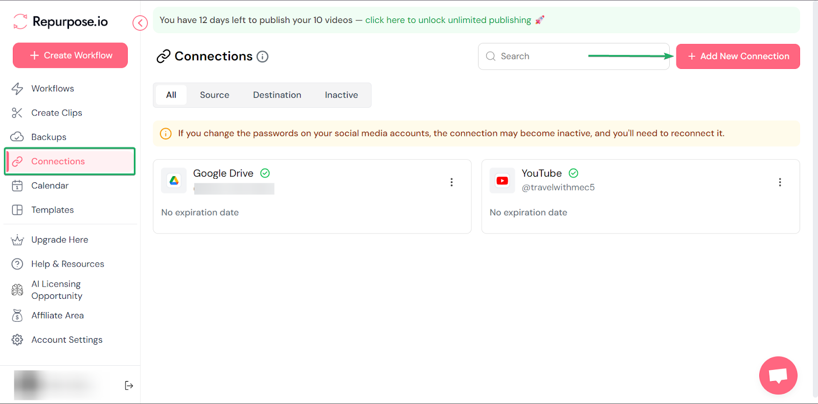Open the chat support bubble

778,375
